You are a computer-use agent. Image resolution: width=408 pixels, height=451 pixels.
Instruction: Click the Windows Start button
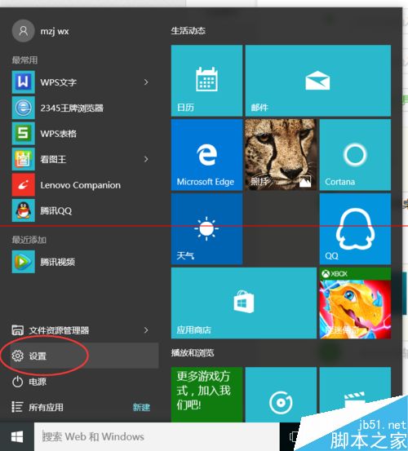click(x=17, y=436)
